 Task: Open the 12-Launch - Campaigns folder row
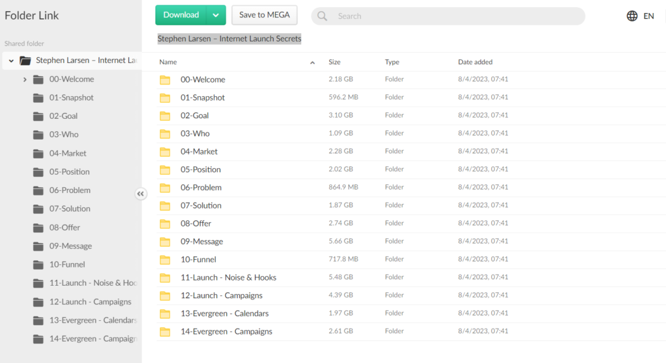tap(221, 295)
